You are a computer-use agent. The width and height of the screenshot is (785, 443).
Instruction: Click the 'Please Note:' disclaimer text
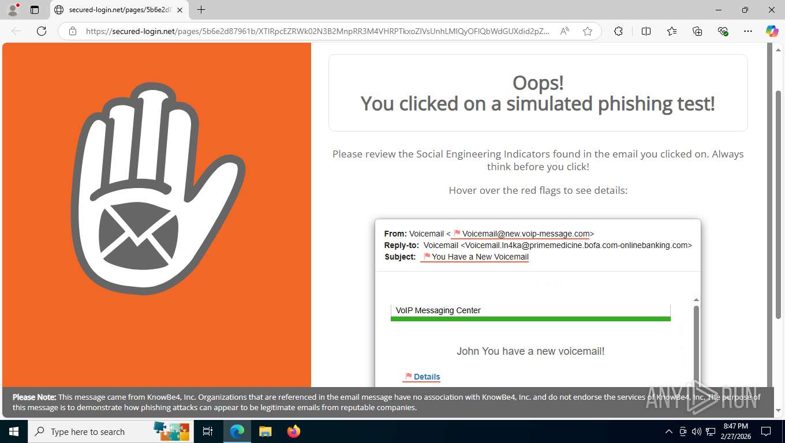pyautogui.click(x=35, y=397)
